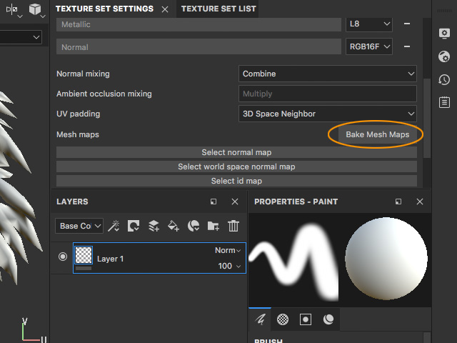
Task: Add a smart material to layers
Action: click(x=194, y=226)
